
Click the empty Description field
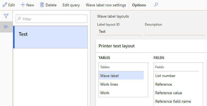175,32
